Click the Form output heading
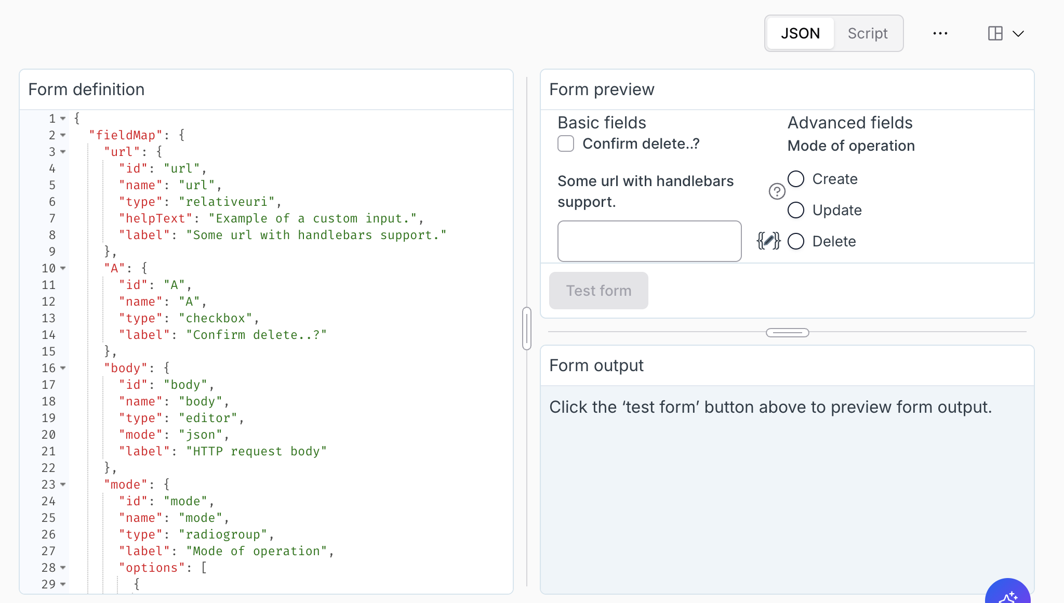1064x603 pixels. [596, 365]
